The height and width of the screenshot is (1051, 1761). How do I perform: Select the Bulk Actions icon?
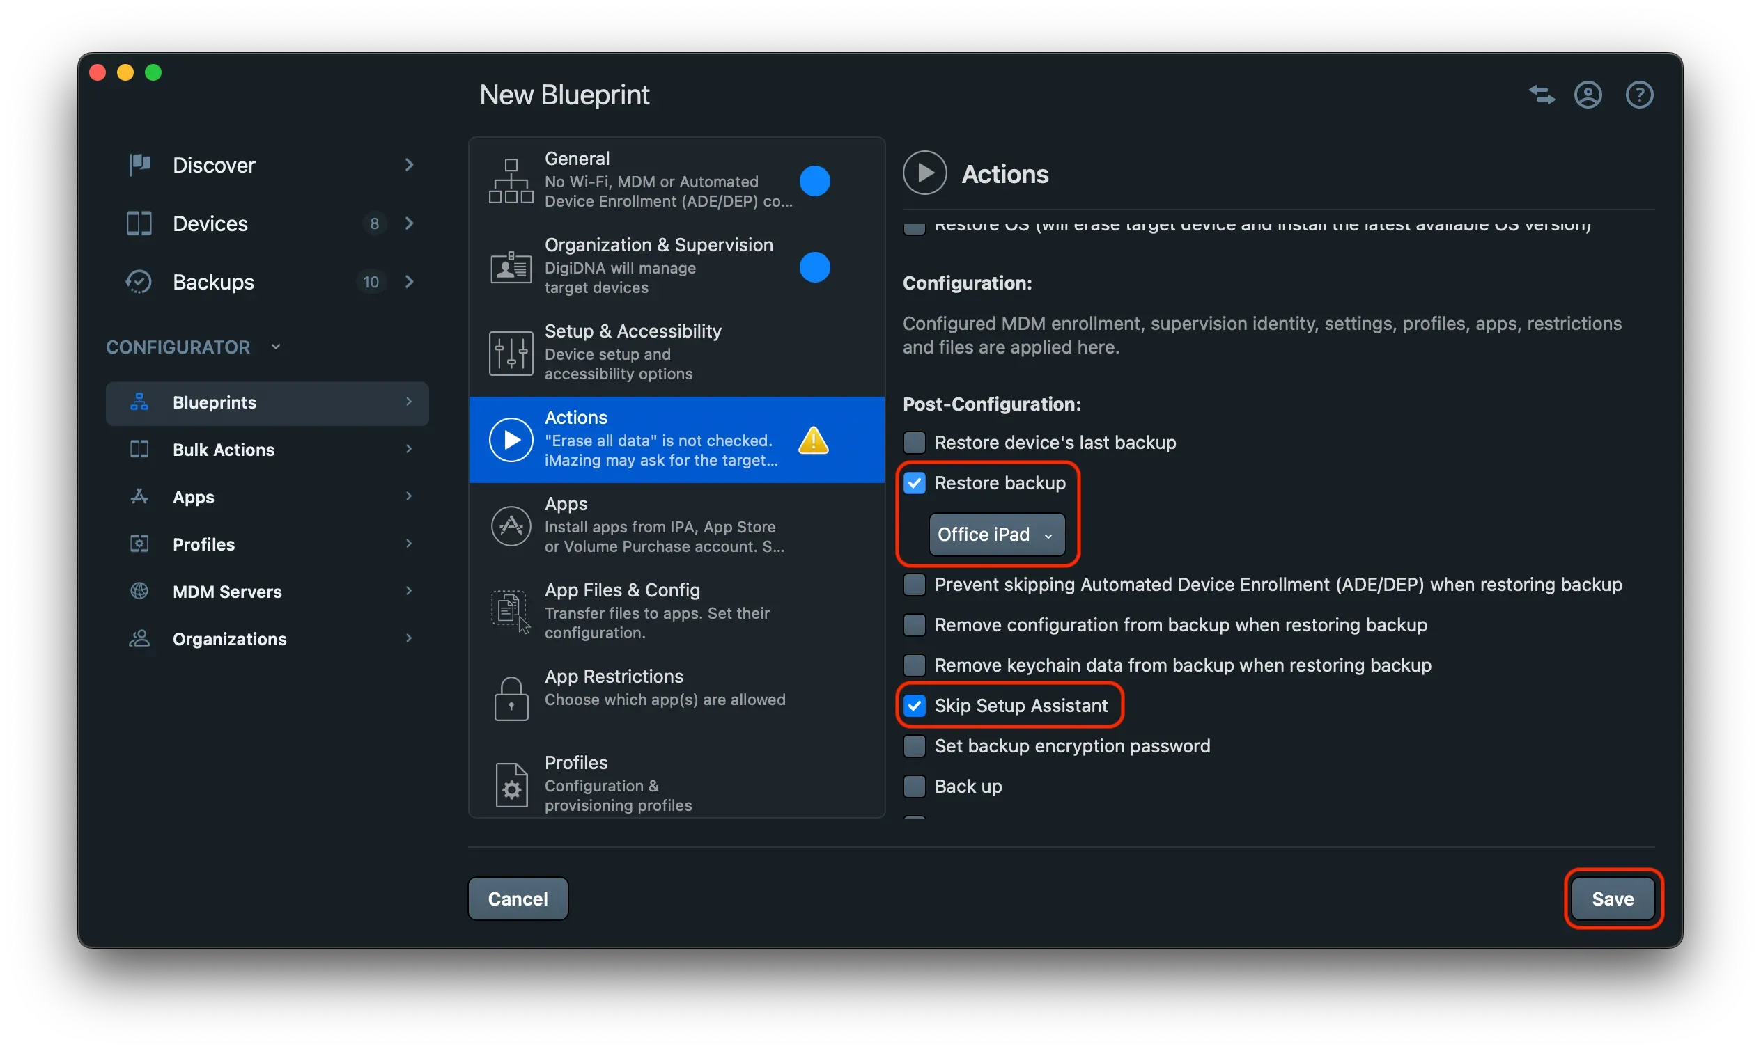click(x=139, y=449)
